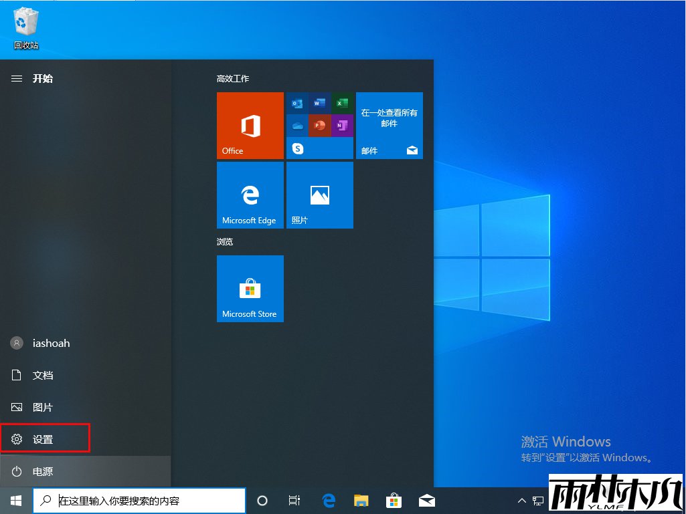
Task: Expand the Start menu with the hamburger icon
Action: click(17, 78)
